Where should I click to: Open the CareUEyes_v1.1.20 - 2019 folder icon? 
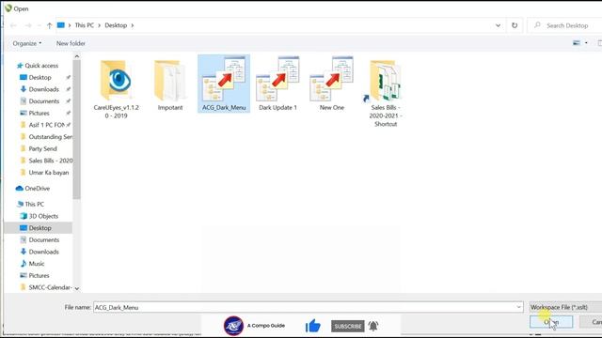[x=117, y=81]
